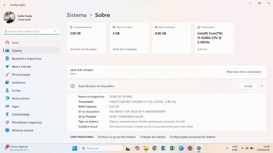Open File Explorer from the taskbar
The image size is (273, 153).
click(x=146, y=148)
